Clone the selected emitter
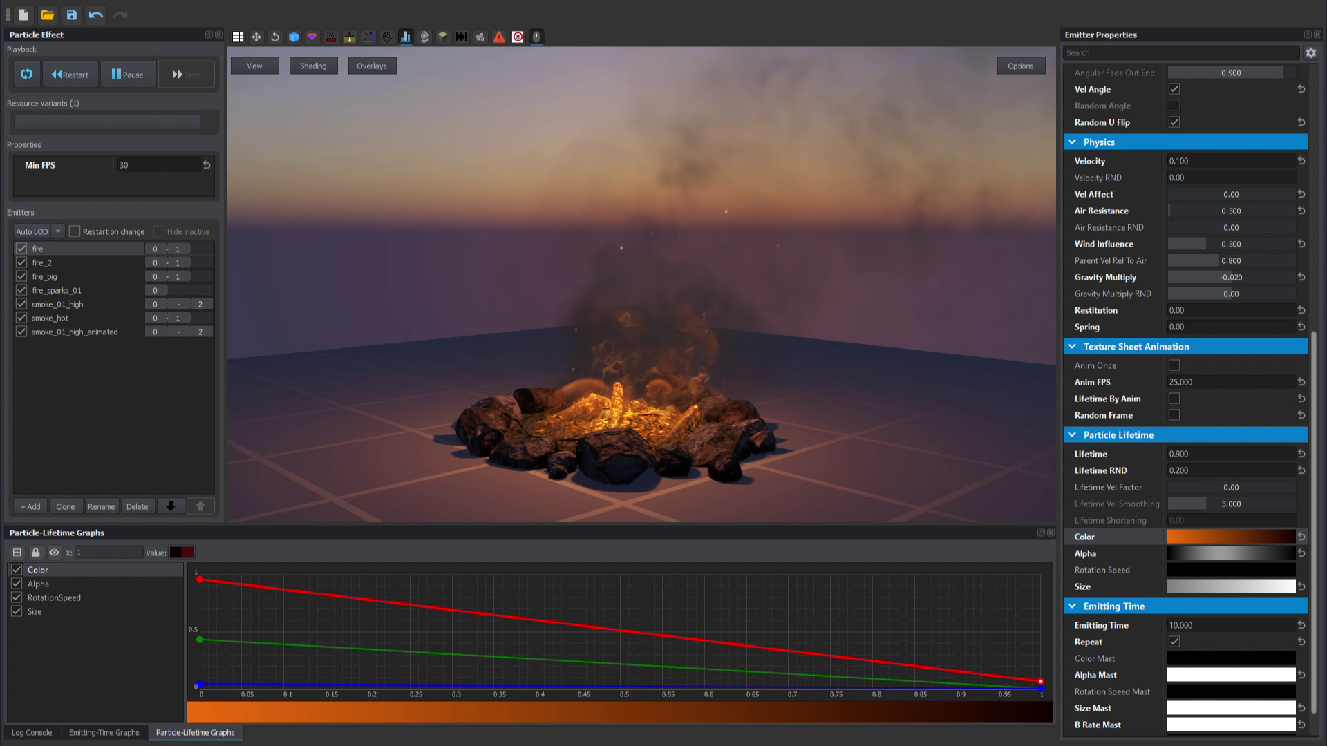The height and width of the screenshot is (746, 1327). click(x=66, y=506)
